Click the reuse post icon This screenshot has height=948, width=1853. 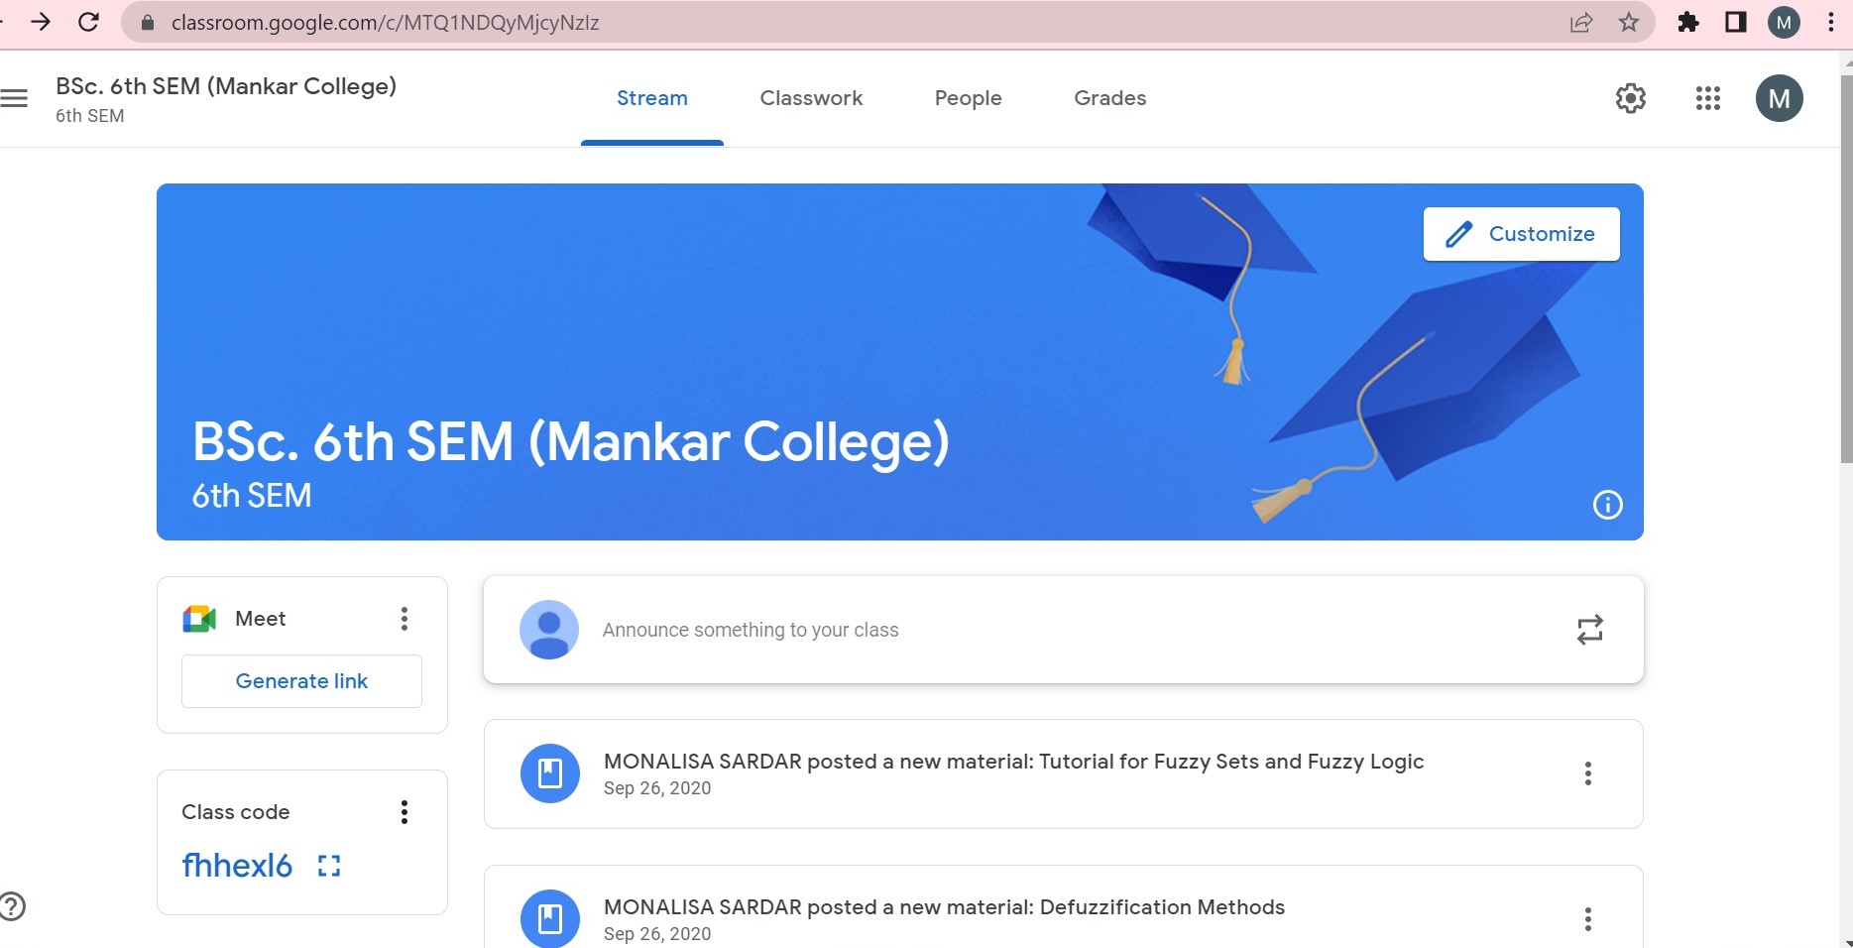point(1589,630)
